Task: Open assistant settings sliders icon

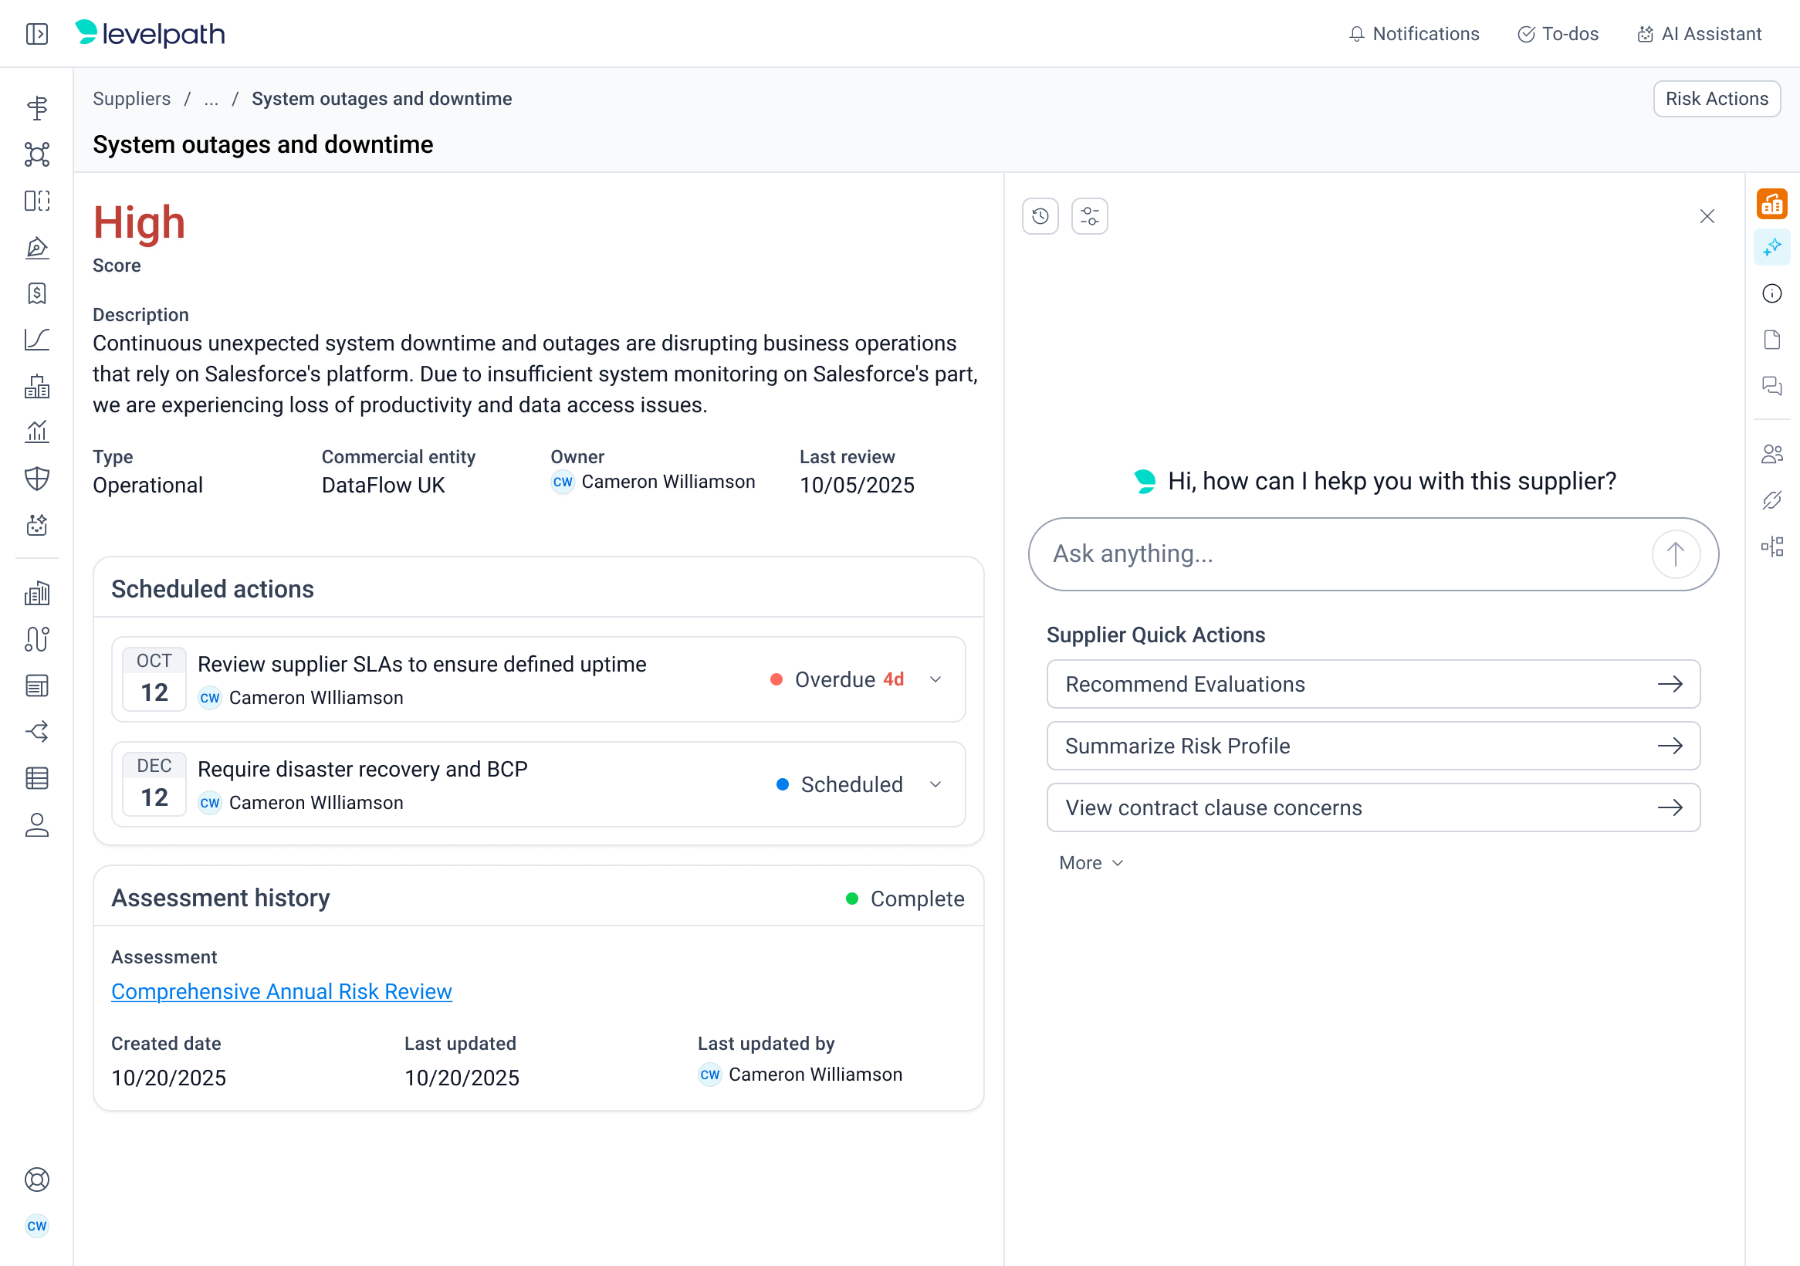Action: tap(1089, 216)
